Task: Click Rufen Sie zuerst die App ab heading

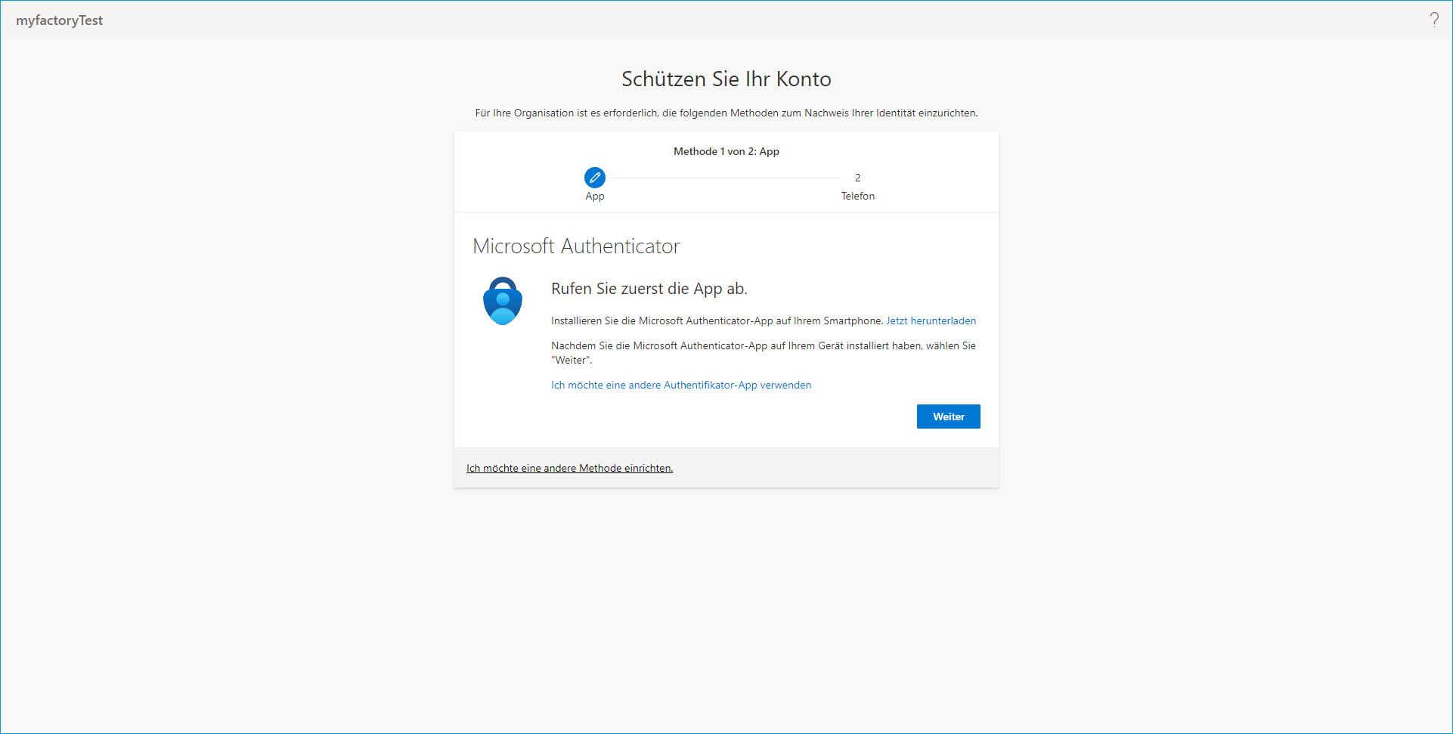Action: [649, 289]
